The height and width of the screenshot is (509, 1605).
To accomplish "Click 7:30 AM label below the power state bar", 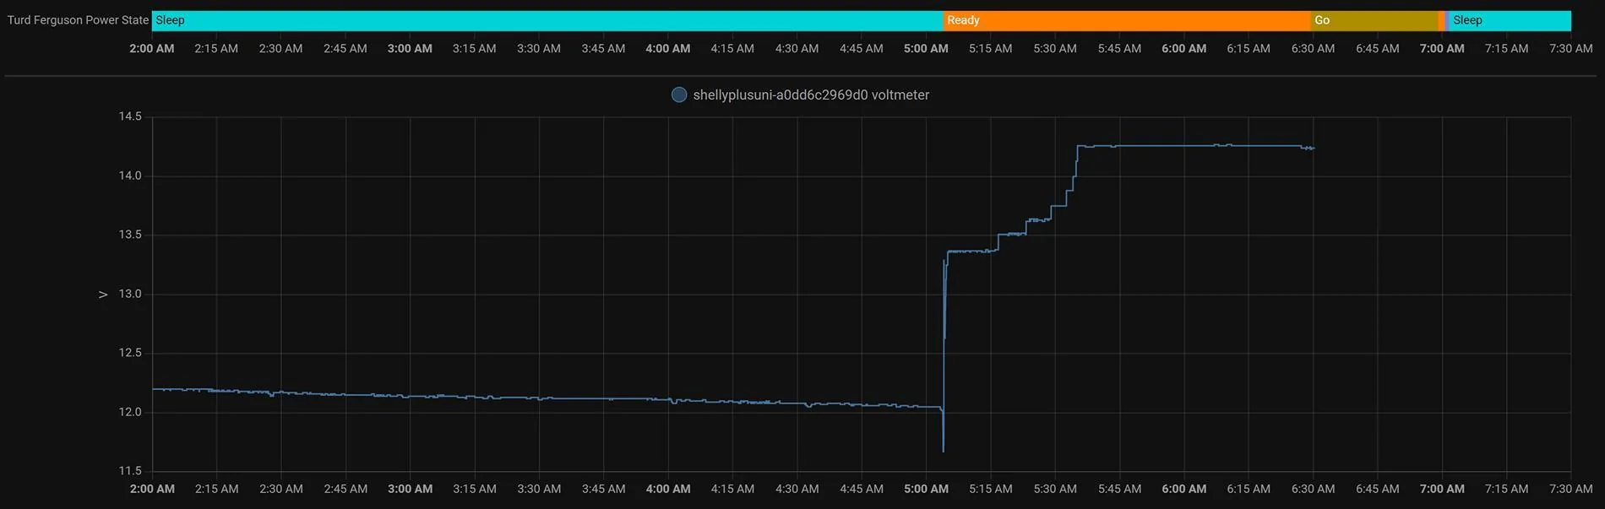I will [1570, 49].
